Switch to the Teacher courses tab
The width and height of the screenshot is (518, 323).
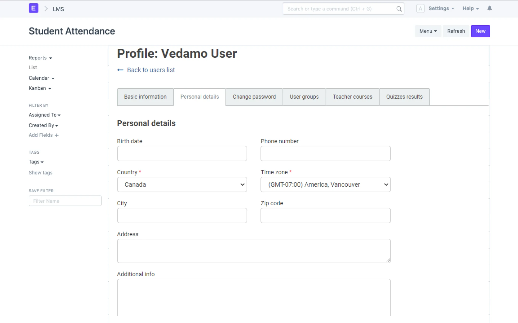coord(352,97)
